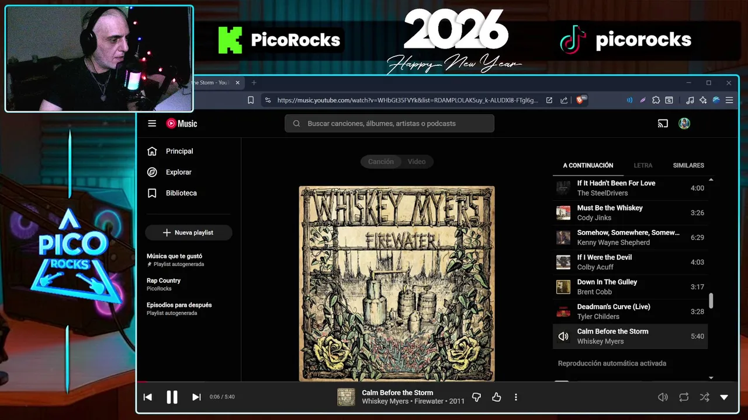Play 'If I Were the Devil'

[x=630, y=262]
